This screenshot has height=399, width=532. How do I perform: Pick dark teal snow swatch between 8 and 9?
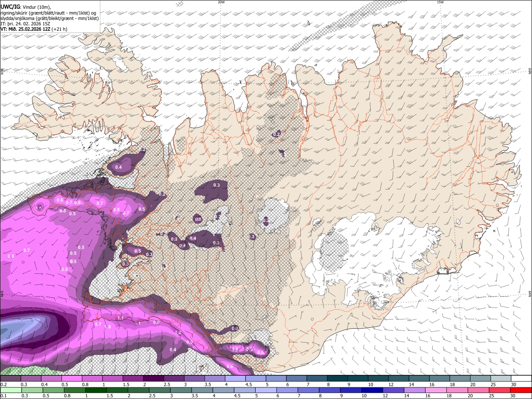[337, 379]
